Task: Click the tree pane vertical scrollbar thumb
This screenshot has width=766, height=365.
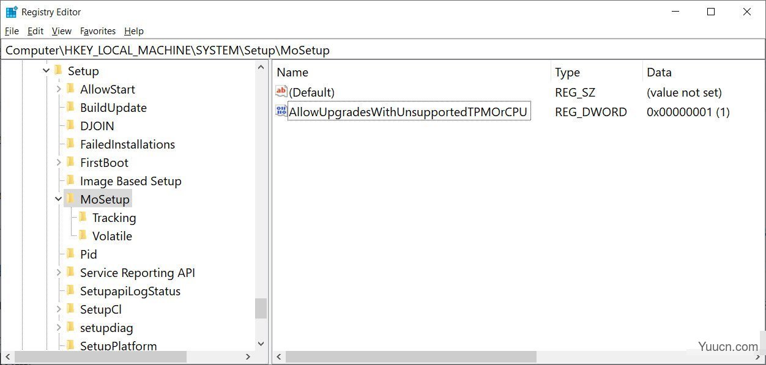Action: 261,308
